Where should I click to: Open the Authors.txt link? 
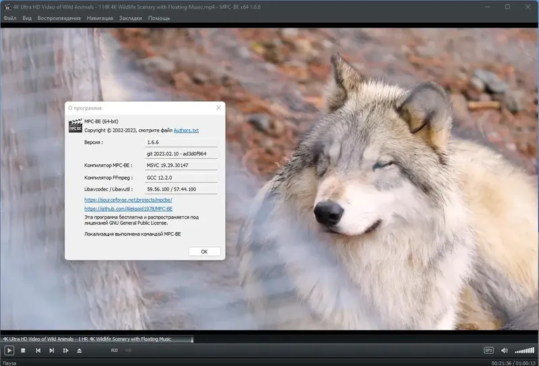click(186, 130)
